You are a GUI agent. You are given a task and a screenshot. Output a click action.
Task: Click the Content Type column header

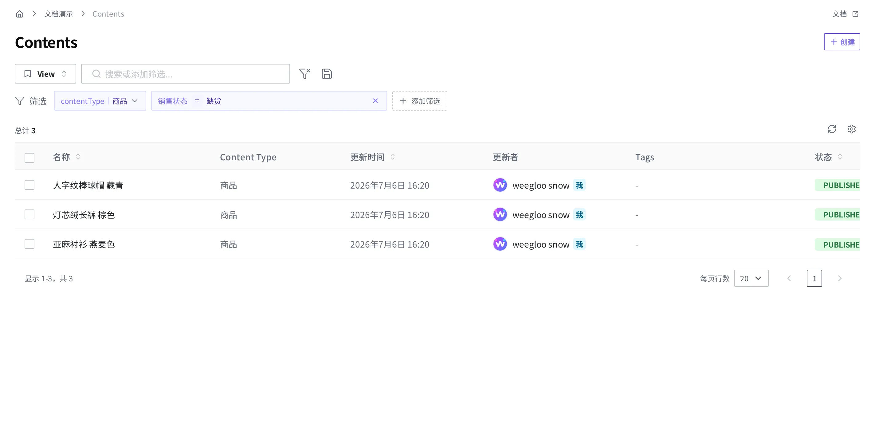(248, 157)
